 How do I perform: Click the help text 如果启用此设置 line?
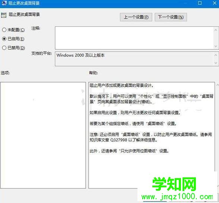click(x=135, y=113)
